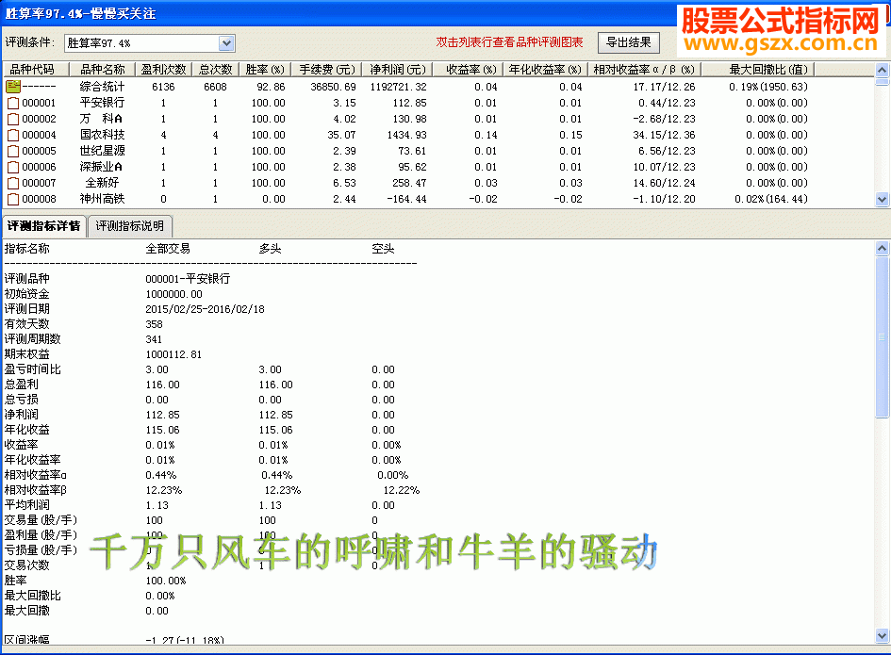Click the 有效天数 value 358
Image resolution: width=891 pixels, height=655 pixels.
(x=154, y=324)
